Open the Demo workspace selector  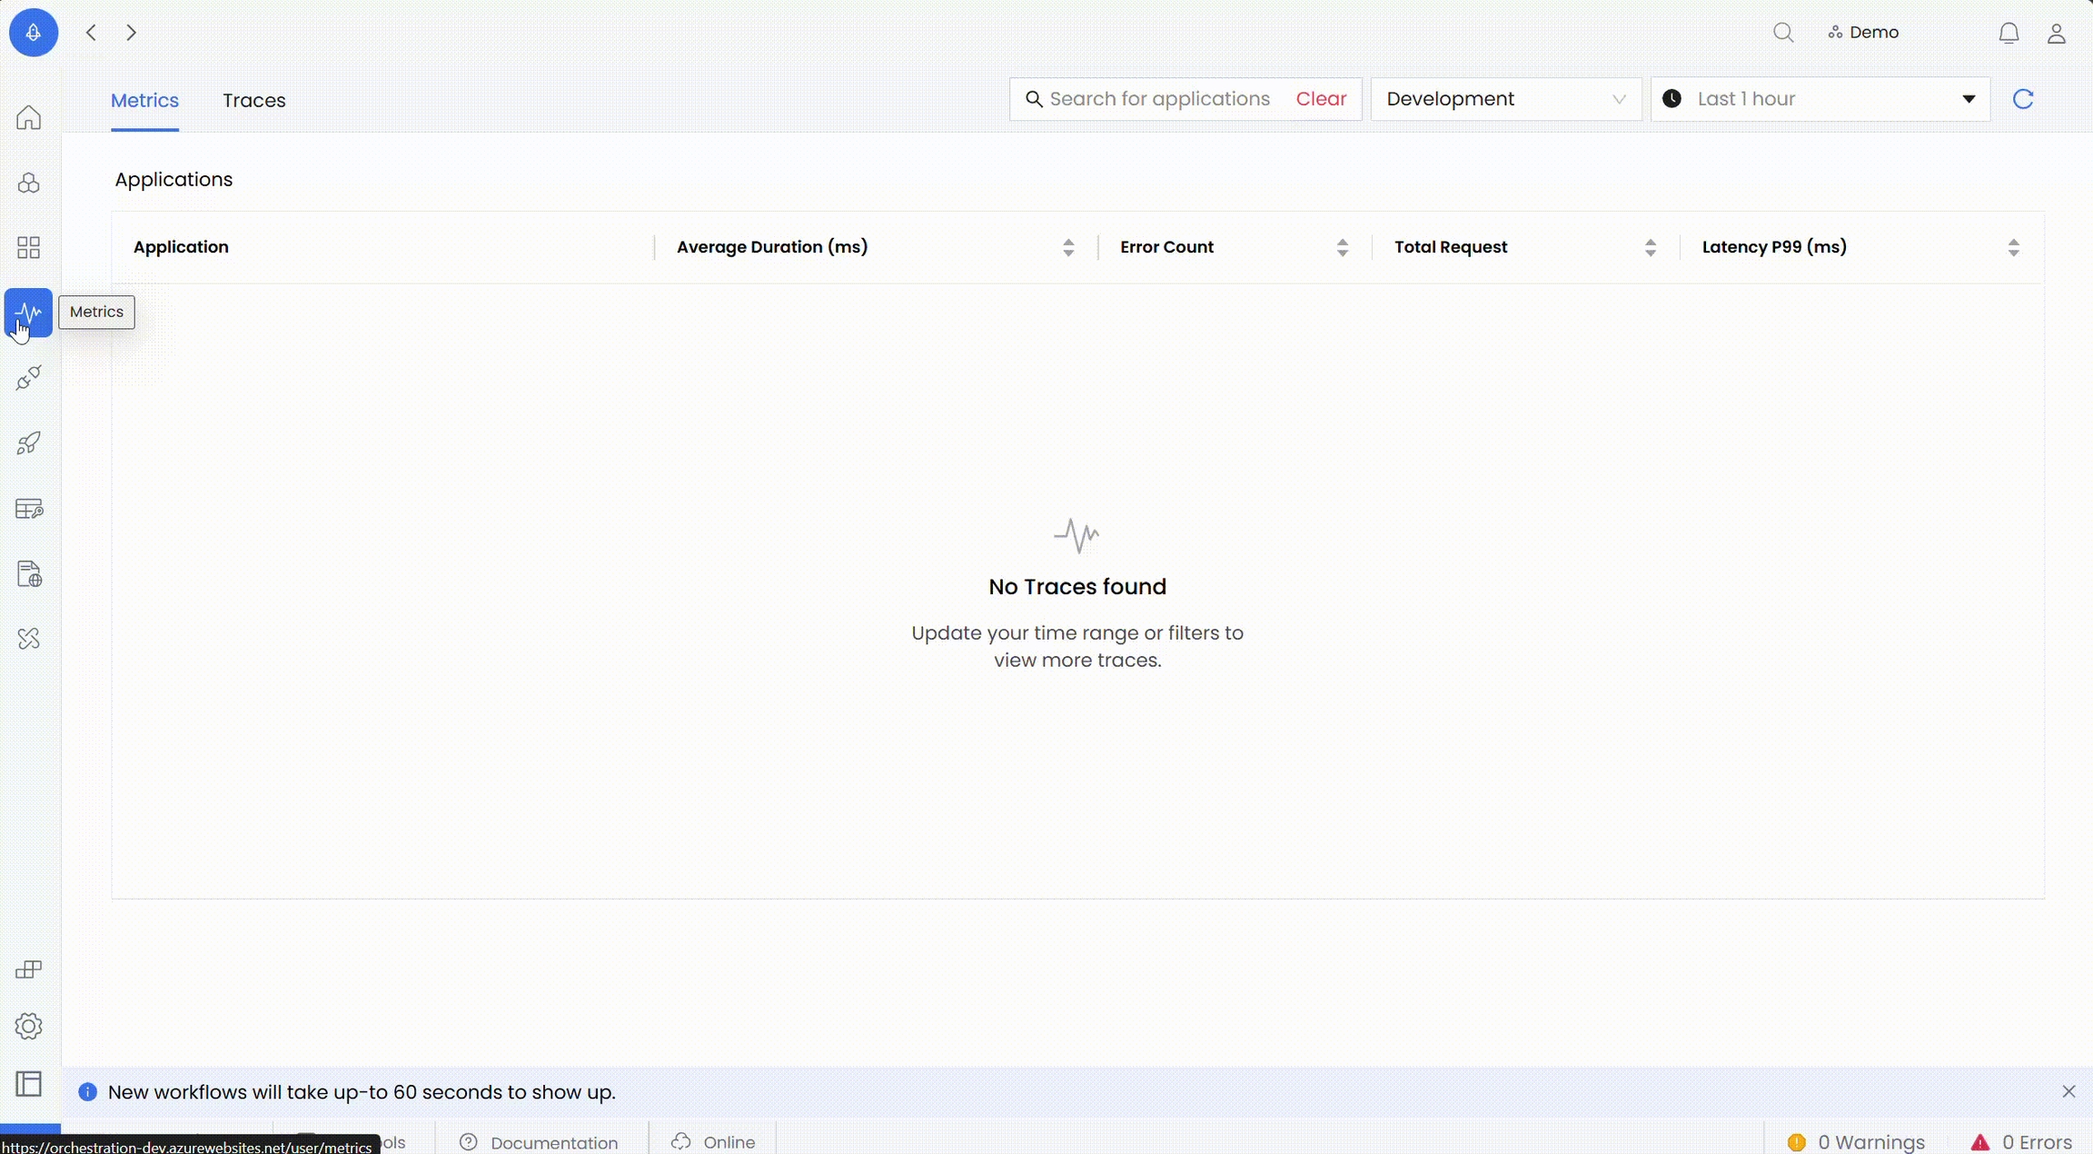[x=1864, y=33]
